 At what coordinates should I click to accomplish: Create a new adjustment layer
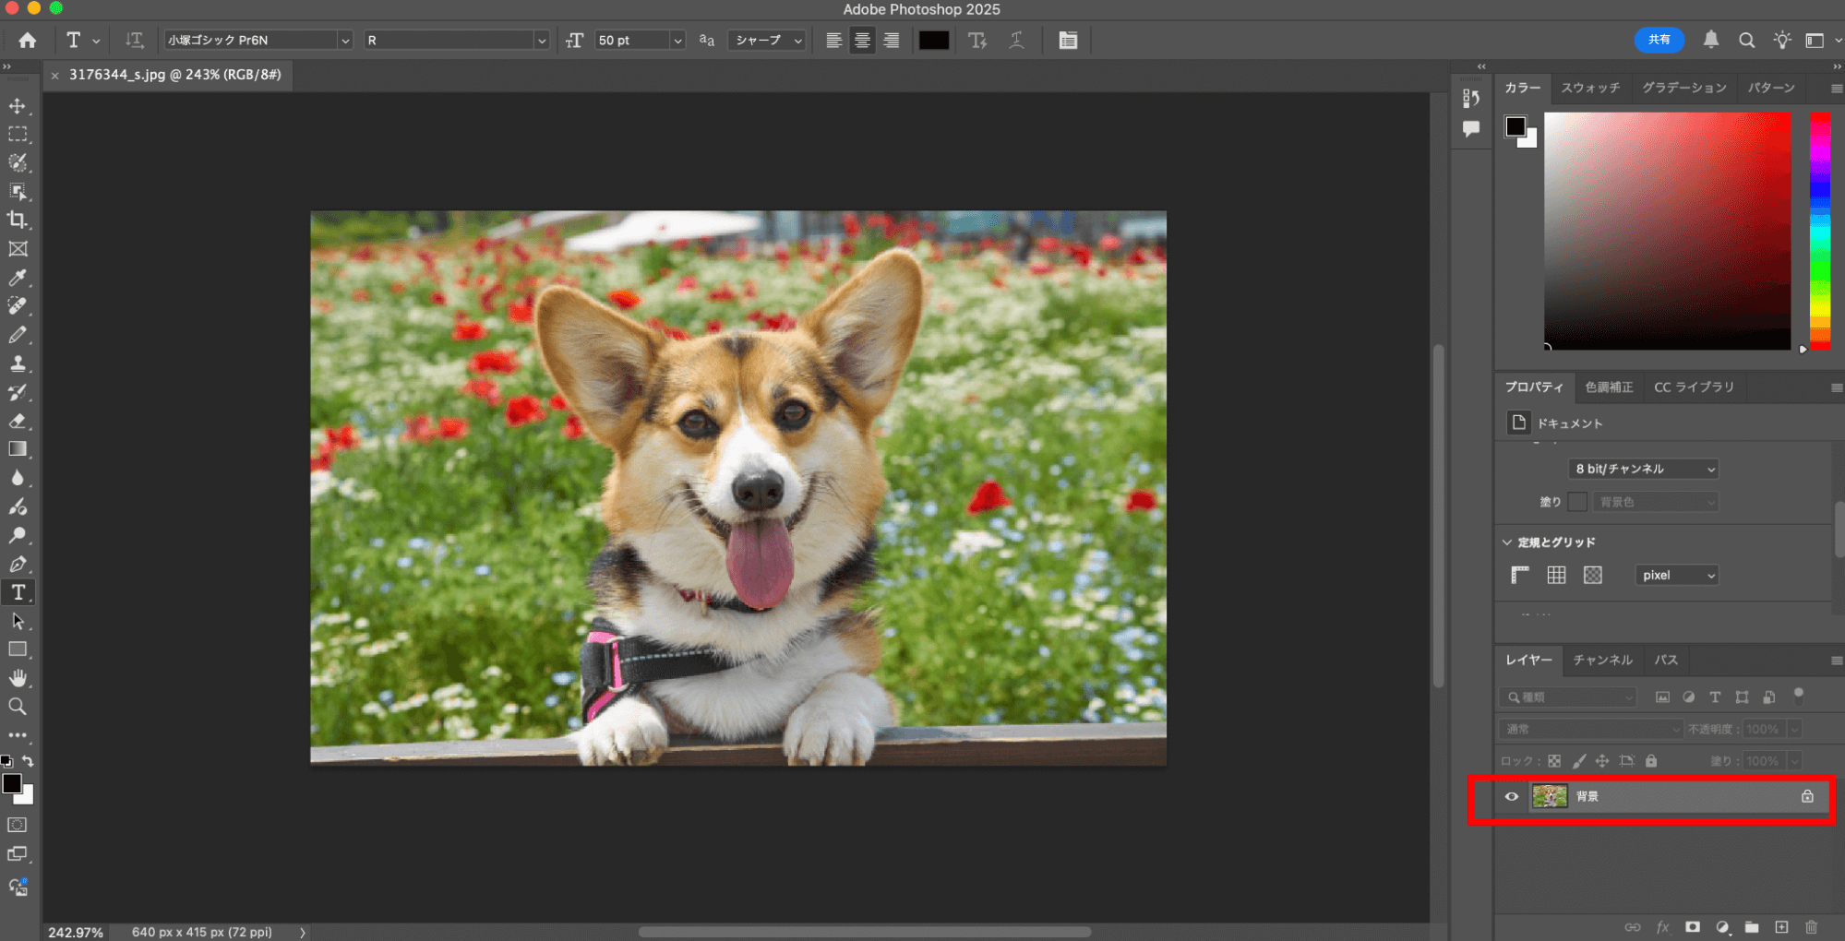coord(1722,927)
